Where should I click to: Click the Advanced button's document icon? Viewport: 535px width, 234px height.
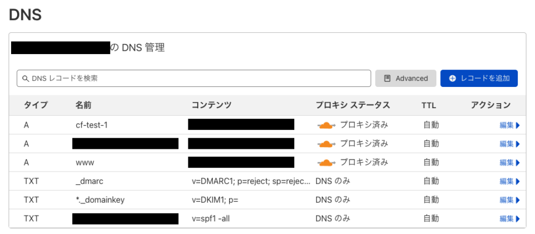coord(387,79)
